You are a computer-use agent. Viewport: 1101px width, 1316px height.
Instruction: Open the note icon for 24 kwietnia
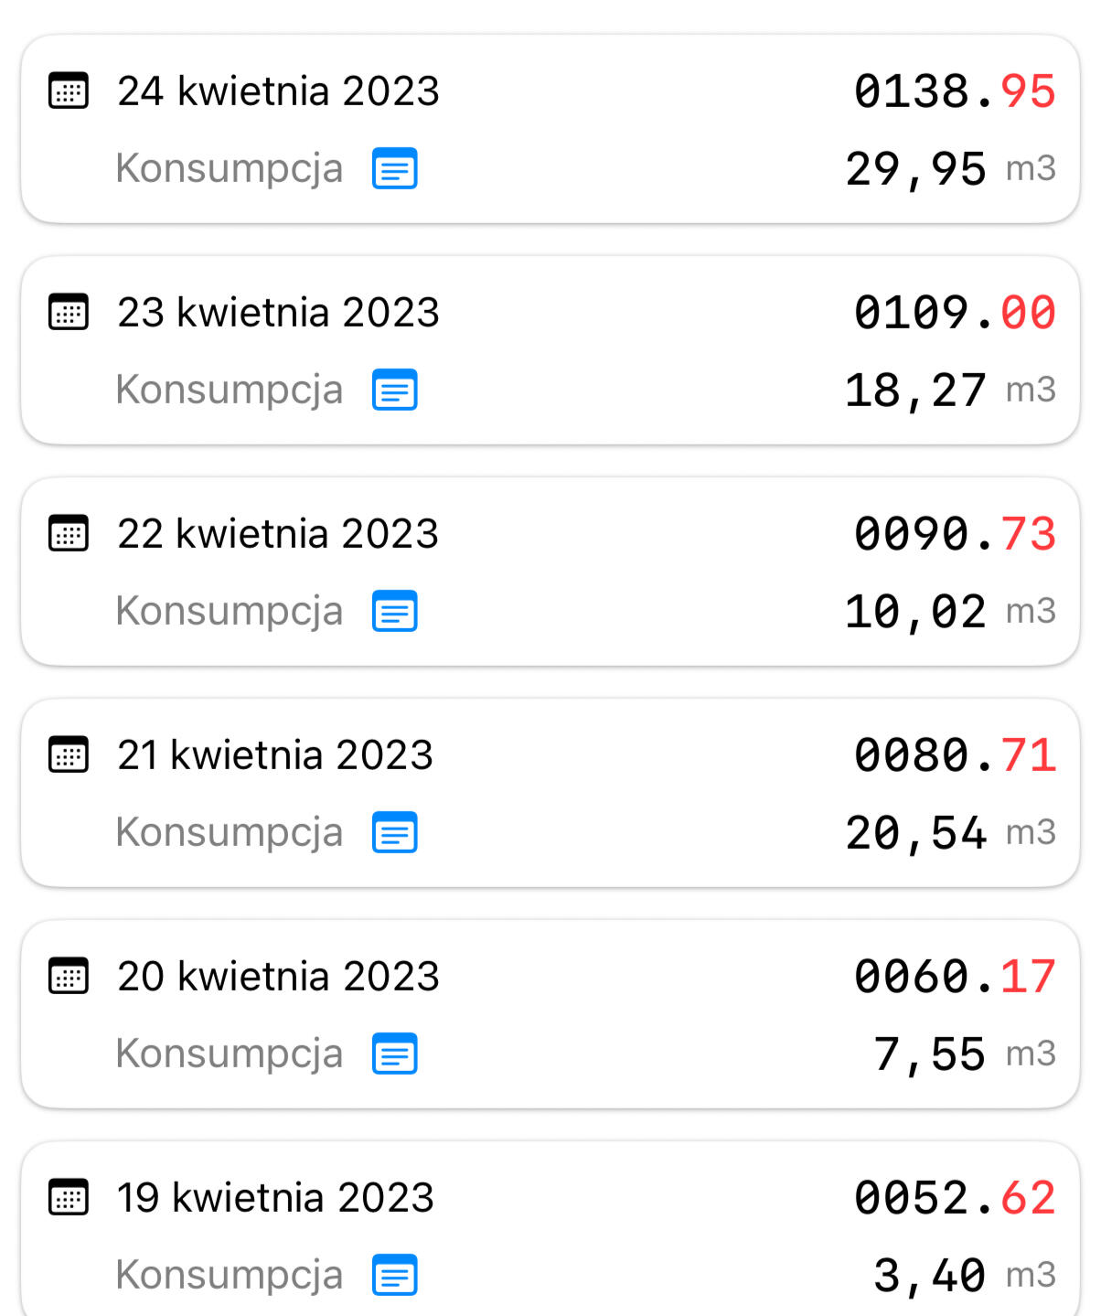click(395, 169)
